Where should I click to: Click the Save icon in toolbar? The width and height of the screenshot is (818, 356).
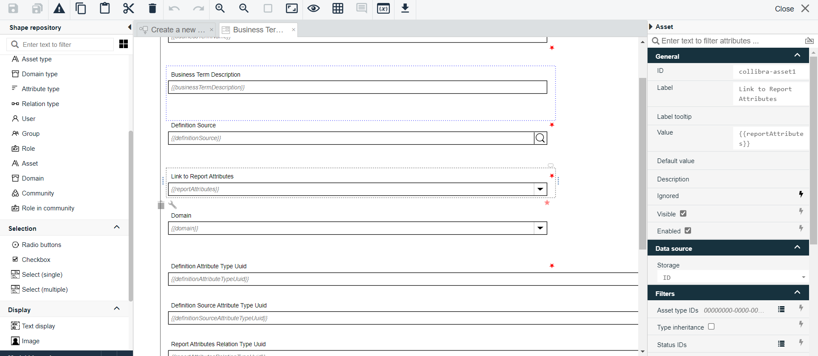13,9
